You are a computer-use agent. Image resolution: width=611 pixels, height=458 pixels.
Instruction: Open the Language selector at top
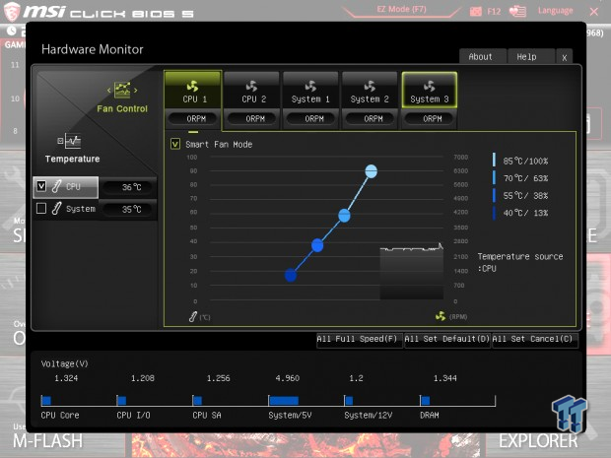[x=555, y=11]
